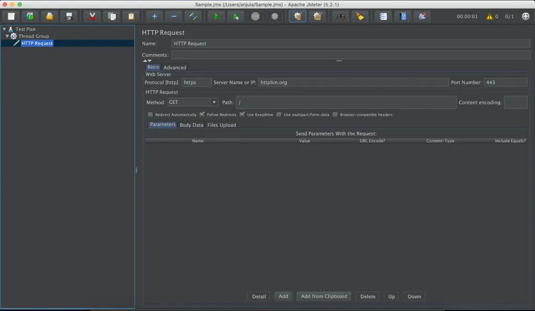Open the Templates toolbar icon
The image size is (535, 311).
30,16
